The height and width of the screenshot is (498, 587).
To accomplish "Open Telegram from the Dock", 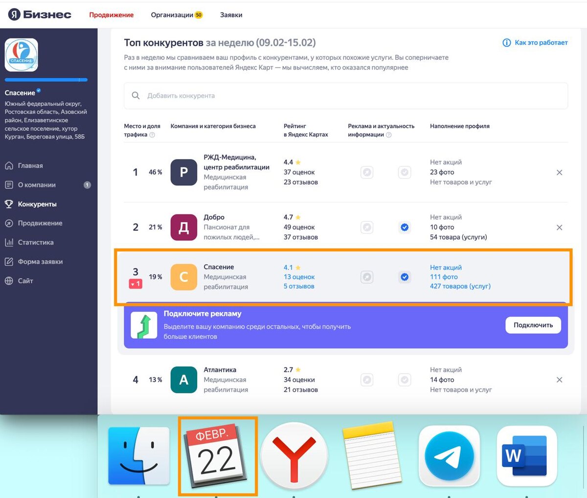I will pyautogui.click(x=449, y=456).
